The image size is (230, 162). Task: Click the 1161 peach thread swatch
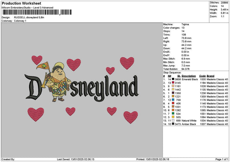(x=173, y=86)
